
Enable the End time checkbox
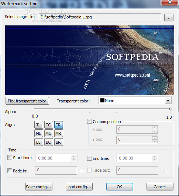(x=89, y=158)
